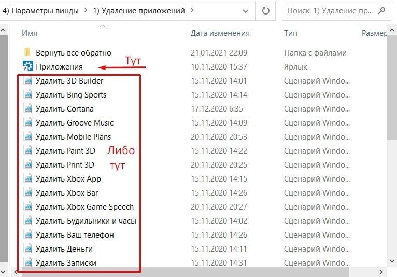Click date '17.12.2020 6:35' of Cortana row

[217, 109]
